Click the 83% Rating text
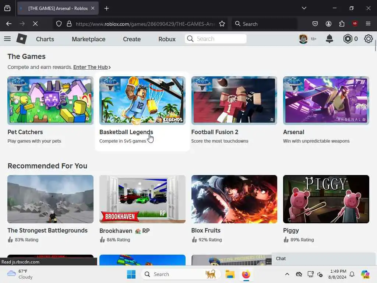 (x=27, y=240)
